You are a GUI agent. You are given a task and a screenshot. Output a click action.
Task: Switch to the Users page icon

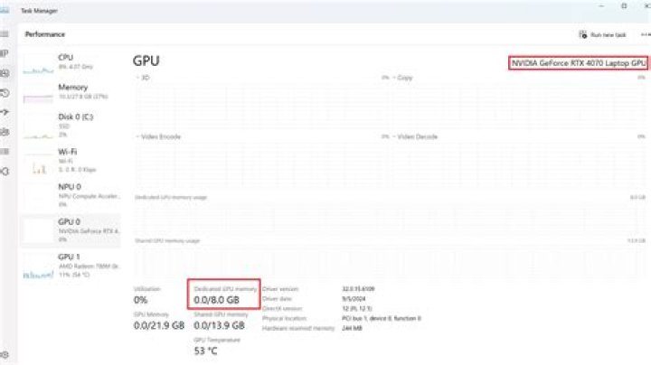coord(5,132)
